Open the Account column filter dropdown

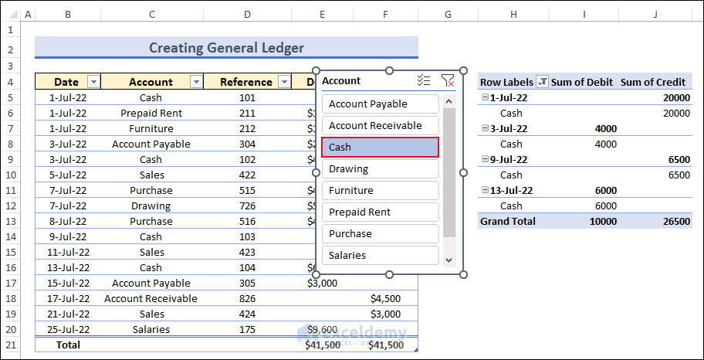pyautogui.click(x=195, y=82)
